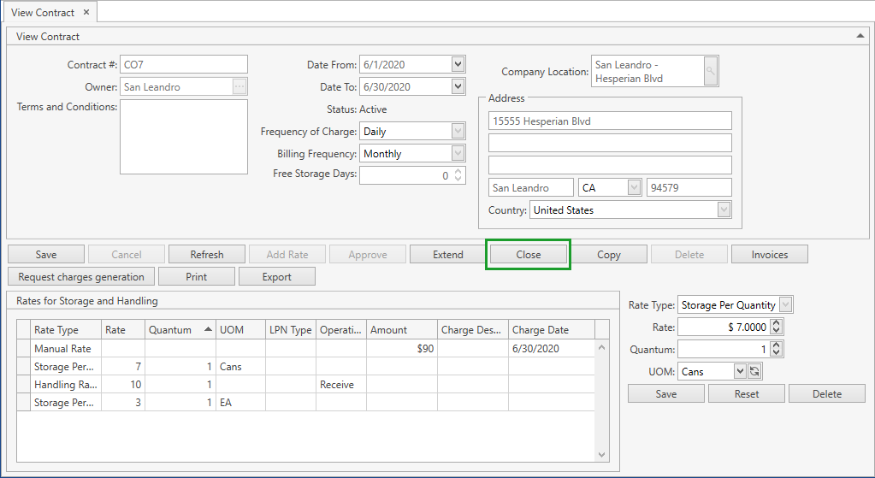Open the Country United States dropdown
This screenshot has height=478, width=875.
(724, 209)
